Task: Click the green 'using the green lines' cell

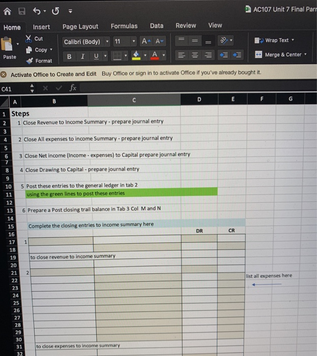Action: (x=121, y=193)
